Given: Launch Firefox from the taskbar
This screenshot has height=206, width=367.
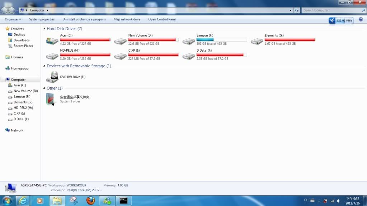Looking at the screenshot, I should (90, 201).
